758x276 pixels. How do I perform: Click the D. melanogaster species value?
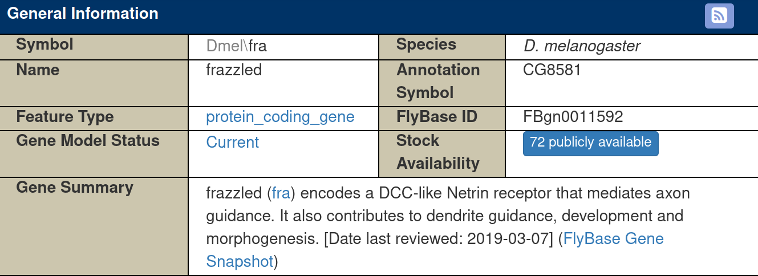pos(582,46)
